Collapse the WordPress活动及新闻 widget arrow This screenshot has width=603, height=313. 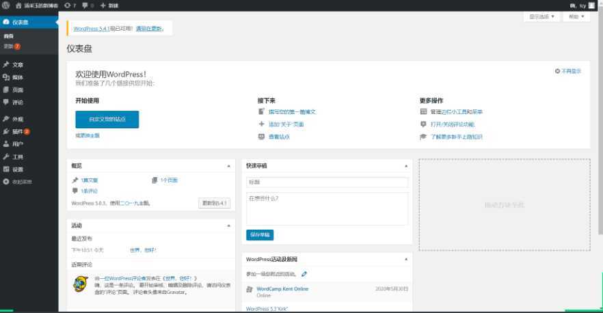(x=406, y=260)
